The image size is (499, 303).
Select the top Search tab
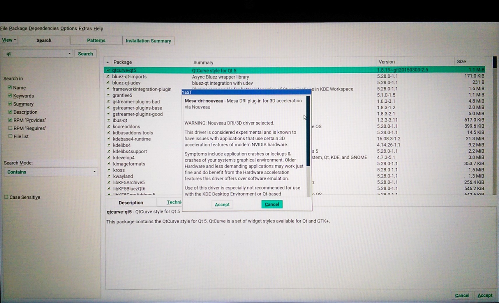click(44, 40)
